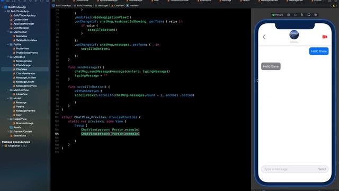339x191 pixels.
Task: Collapse the Messages group
Action: tap(8, 57)
